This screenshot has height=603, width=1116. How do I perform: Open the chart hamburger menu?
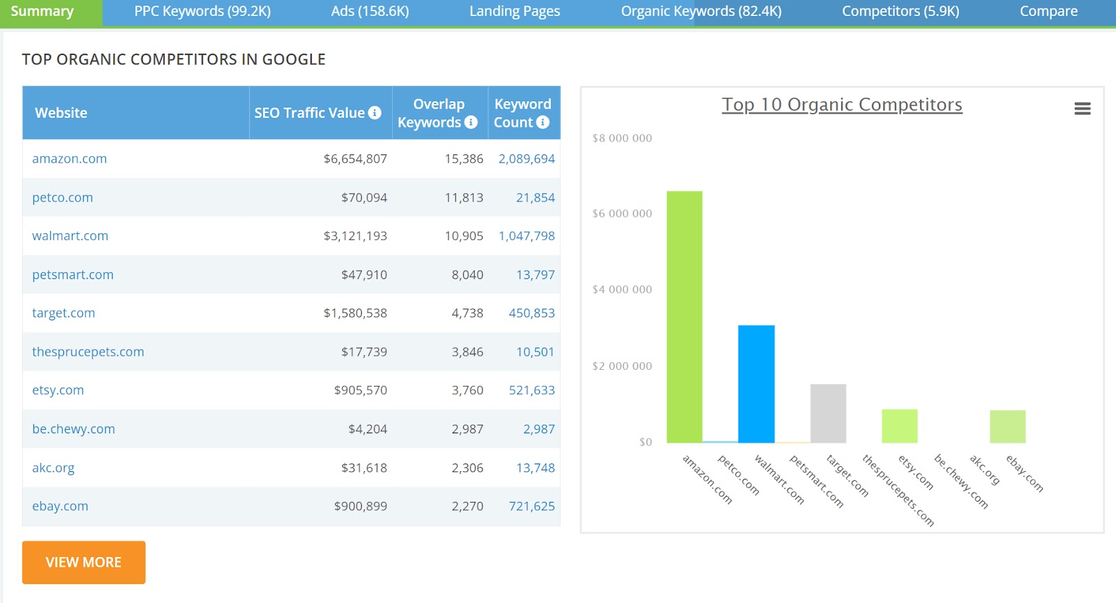[1082, 108]
